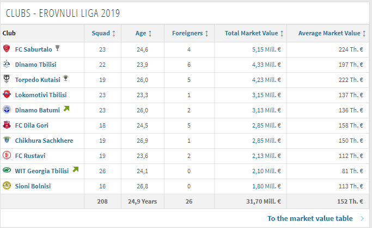Click the Chikhura Sachkhere club crest icon
Image resolution: width=372 pixels, height=228 pixels.
(x=7, y=141)
